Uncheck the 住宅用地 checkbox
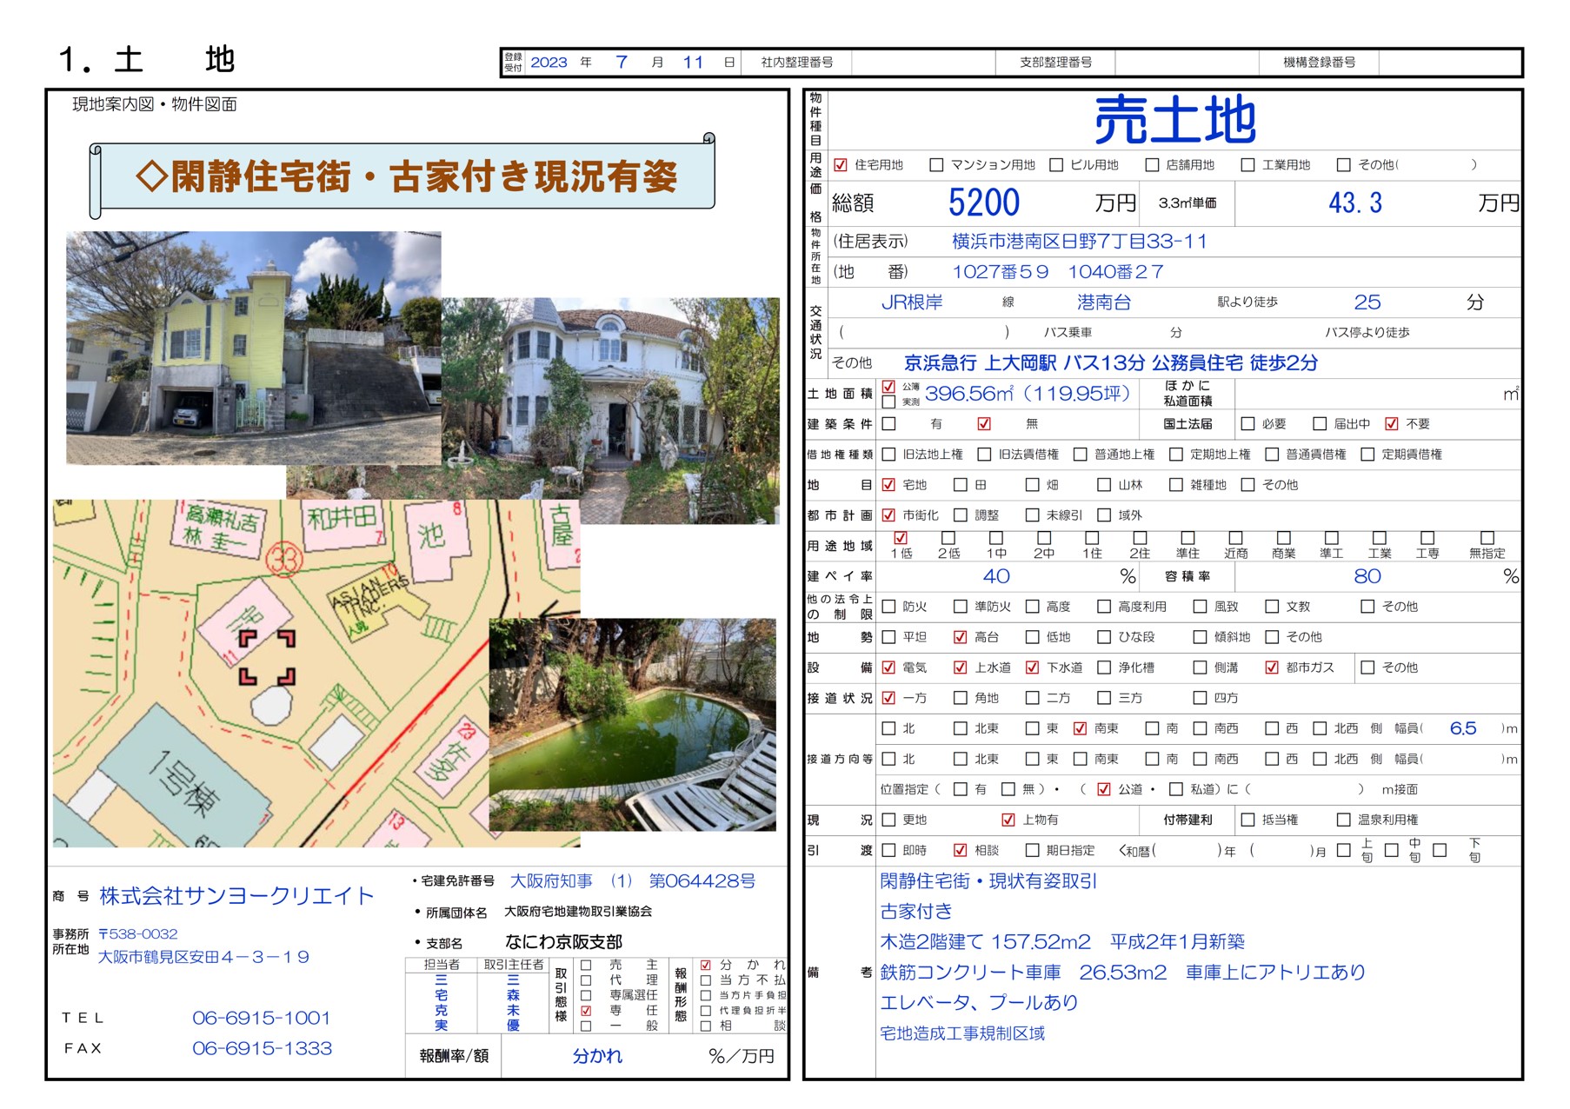This screenshot has width=1570, height=1109. tap(841, 165)
